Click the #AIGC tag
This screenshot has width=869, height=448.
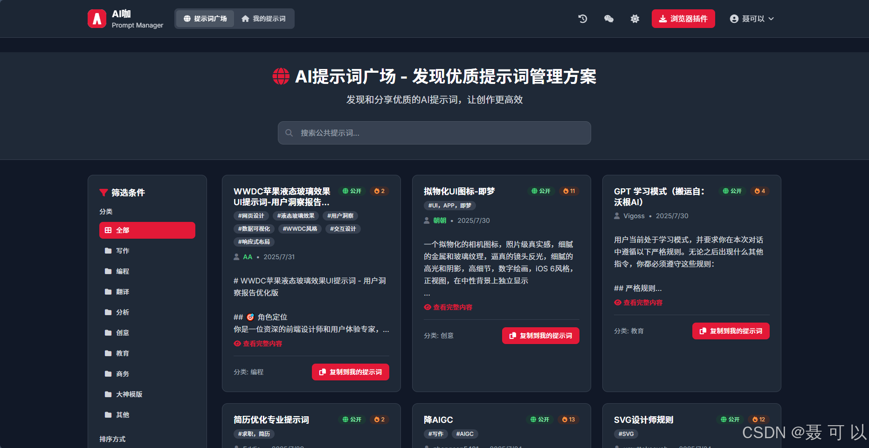465,434
